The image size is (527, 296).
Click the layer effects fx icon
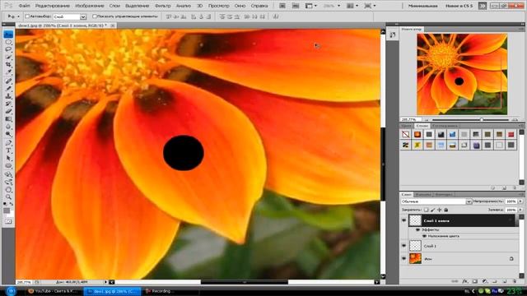point(465,281)
